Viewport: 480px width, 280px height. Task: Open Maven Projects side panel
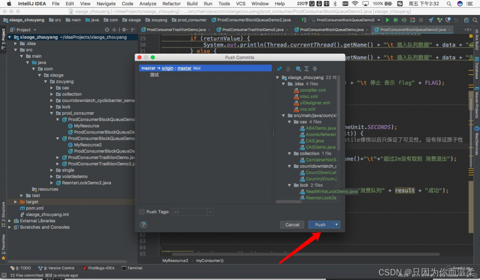pyautogui.click(x=477, y=103)
